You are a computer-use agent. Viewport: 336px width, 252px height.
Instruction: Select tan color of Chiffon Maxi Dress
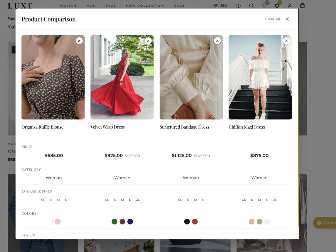pos(252,221)
